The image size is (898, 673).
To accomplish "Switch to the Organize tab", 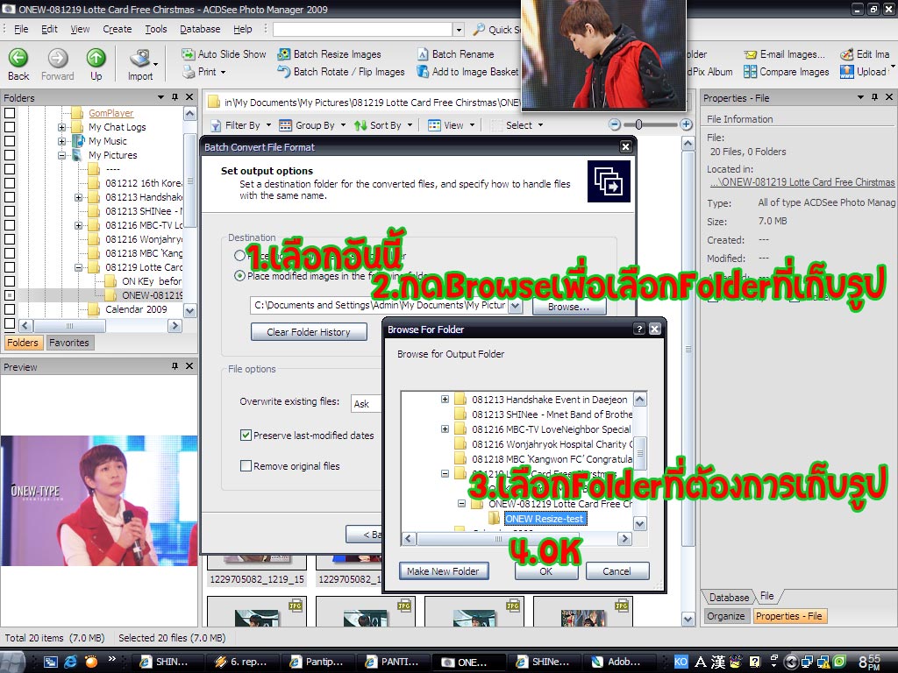I will 725,616.
